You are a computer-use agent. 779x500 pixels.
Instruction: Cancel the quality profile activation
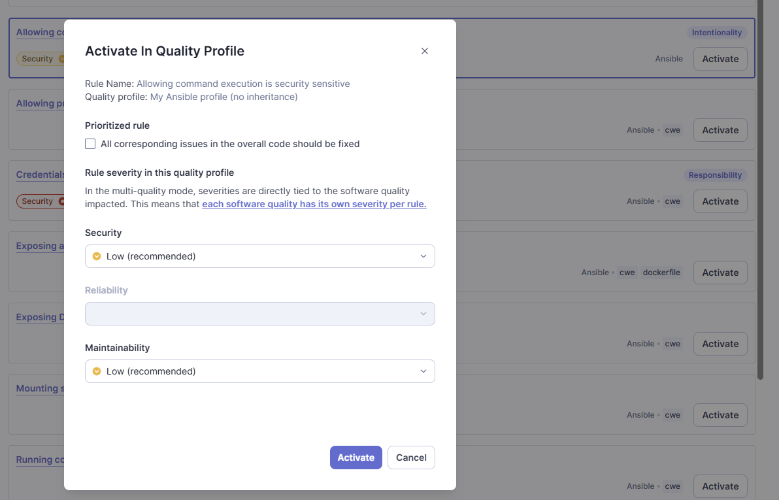411,458
